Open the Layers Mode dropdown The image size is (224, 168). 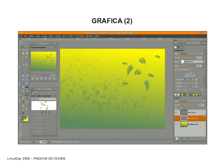point(192,101)
